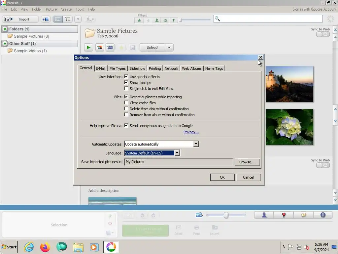Click the Upload button
The image size is (338, 254).
click(152, 48)
